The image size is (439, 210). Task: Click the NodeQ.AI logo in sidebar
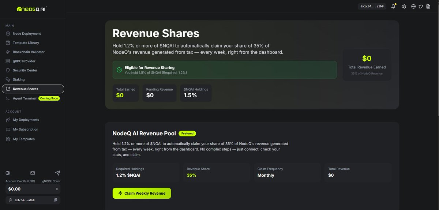[31, 8]
